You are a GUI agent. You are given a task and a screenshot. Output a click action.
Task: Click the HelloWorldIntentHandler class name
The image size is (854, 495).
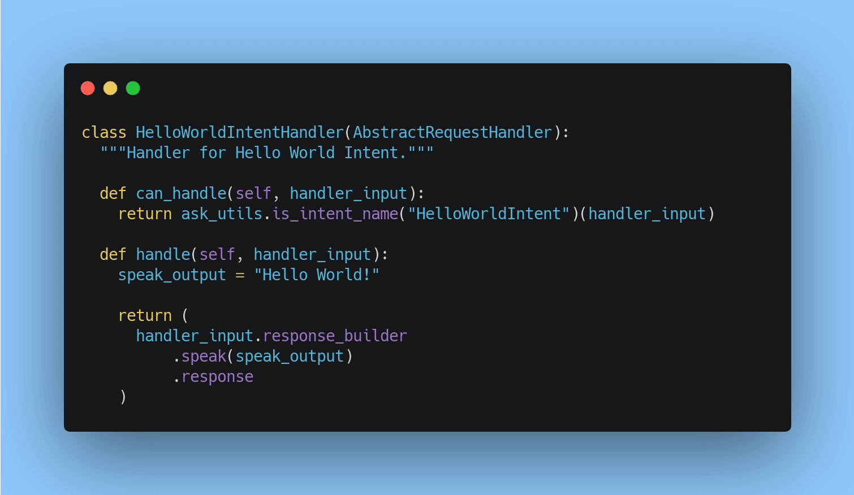click(x=240, y=133)
